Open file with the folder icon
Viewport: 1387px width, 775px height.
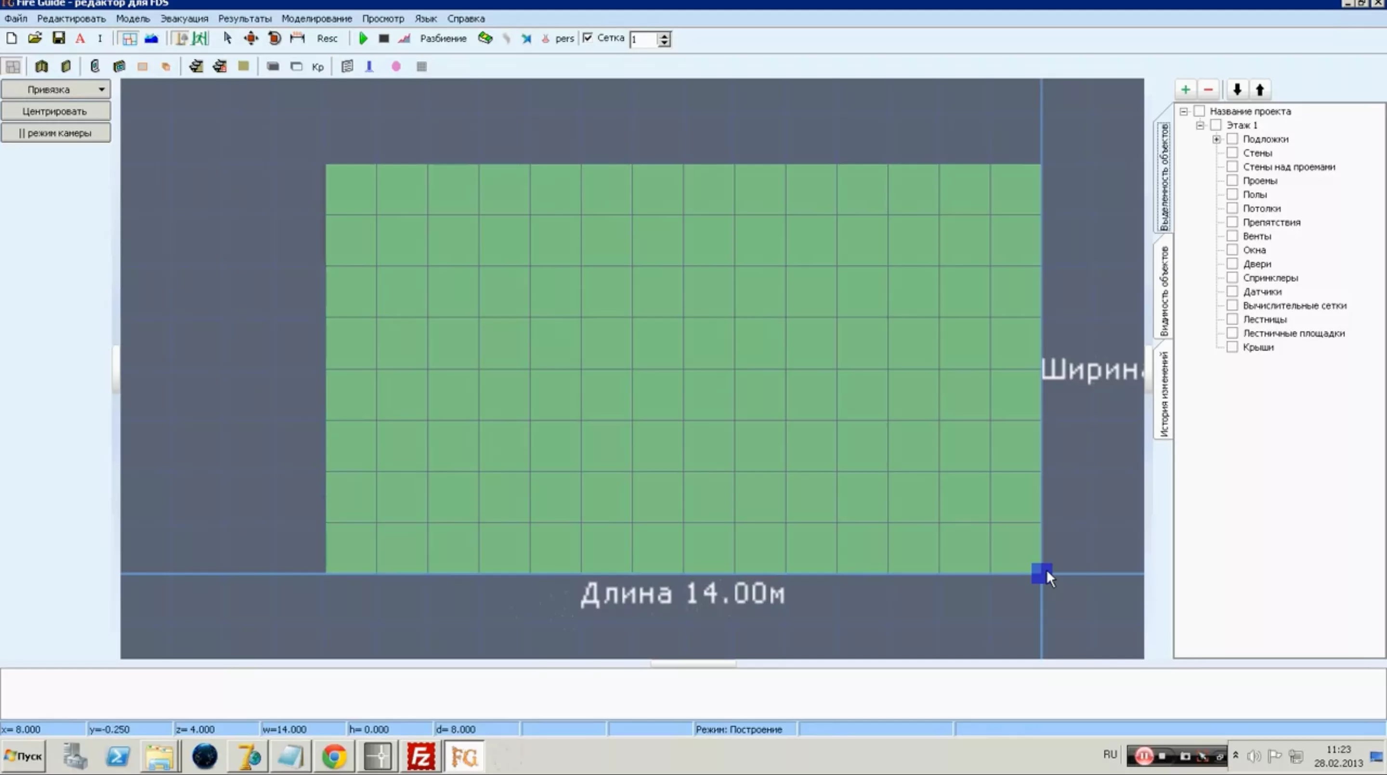[x=35, y=38]
